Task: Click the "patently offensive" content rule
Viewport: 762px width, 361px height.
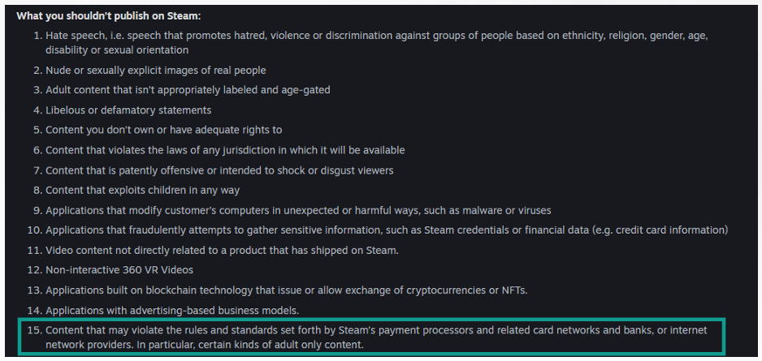Action: click(x=219, y=170)
